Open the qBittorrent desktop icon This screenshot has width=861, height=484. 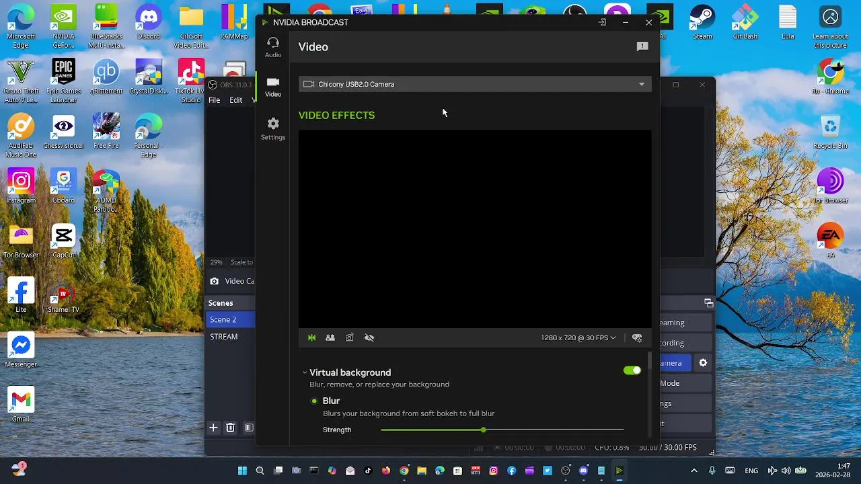pos(106,77)
